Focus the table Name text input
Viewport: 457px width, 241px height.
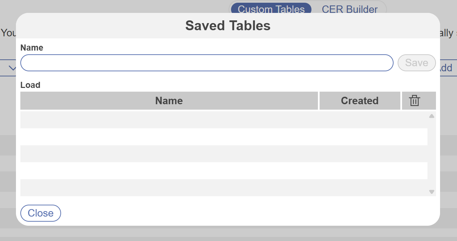[x=207, y=63]
